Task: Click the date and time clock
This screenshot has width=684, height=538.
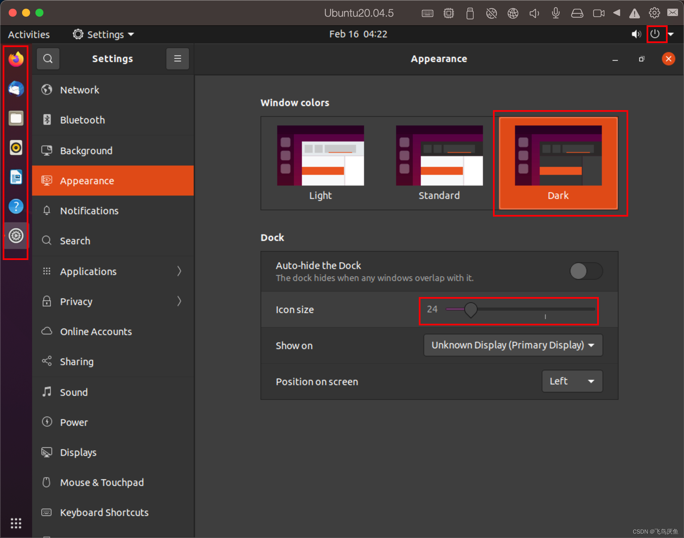Action: [358, 34]
